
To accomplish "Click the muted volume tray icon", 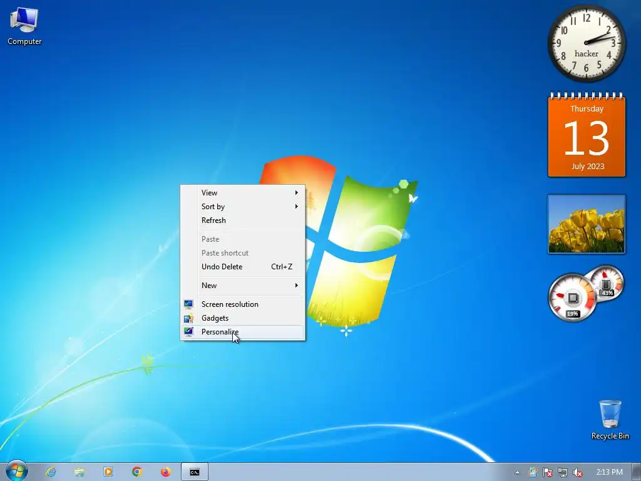I will coord(577,472).
